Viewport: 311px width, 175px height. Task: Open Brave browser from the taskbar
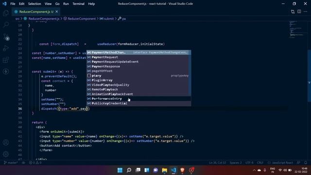[x=182, y=170]
